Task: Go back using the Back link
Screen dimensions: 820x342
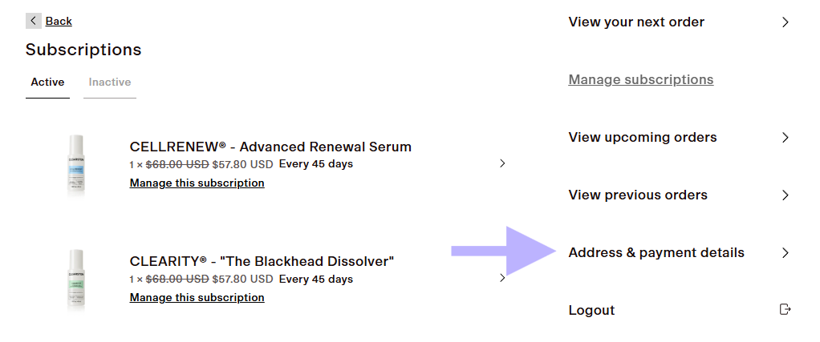Action: click(x=59, y=21)
